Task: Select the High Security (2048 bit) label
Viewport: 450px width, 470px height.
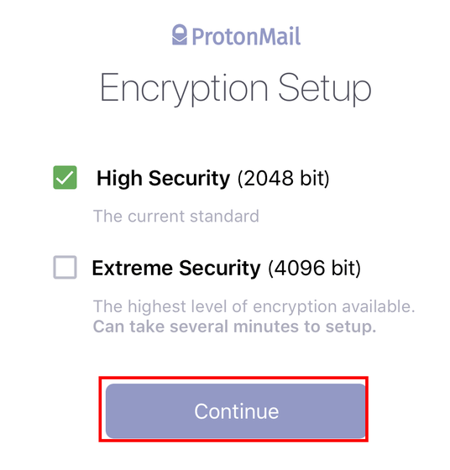Action: [x=213, y=178]
